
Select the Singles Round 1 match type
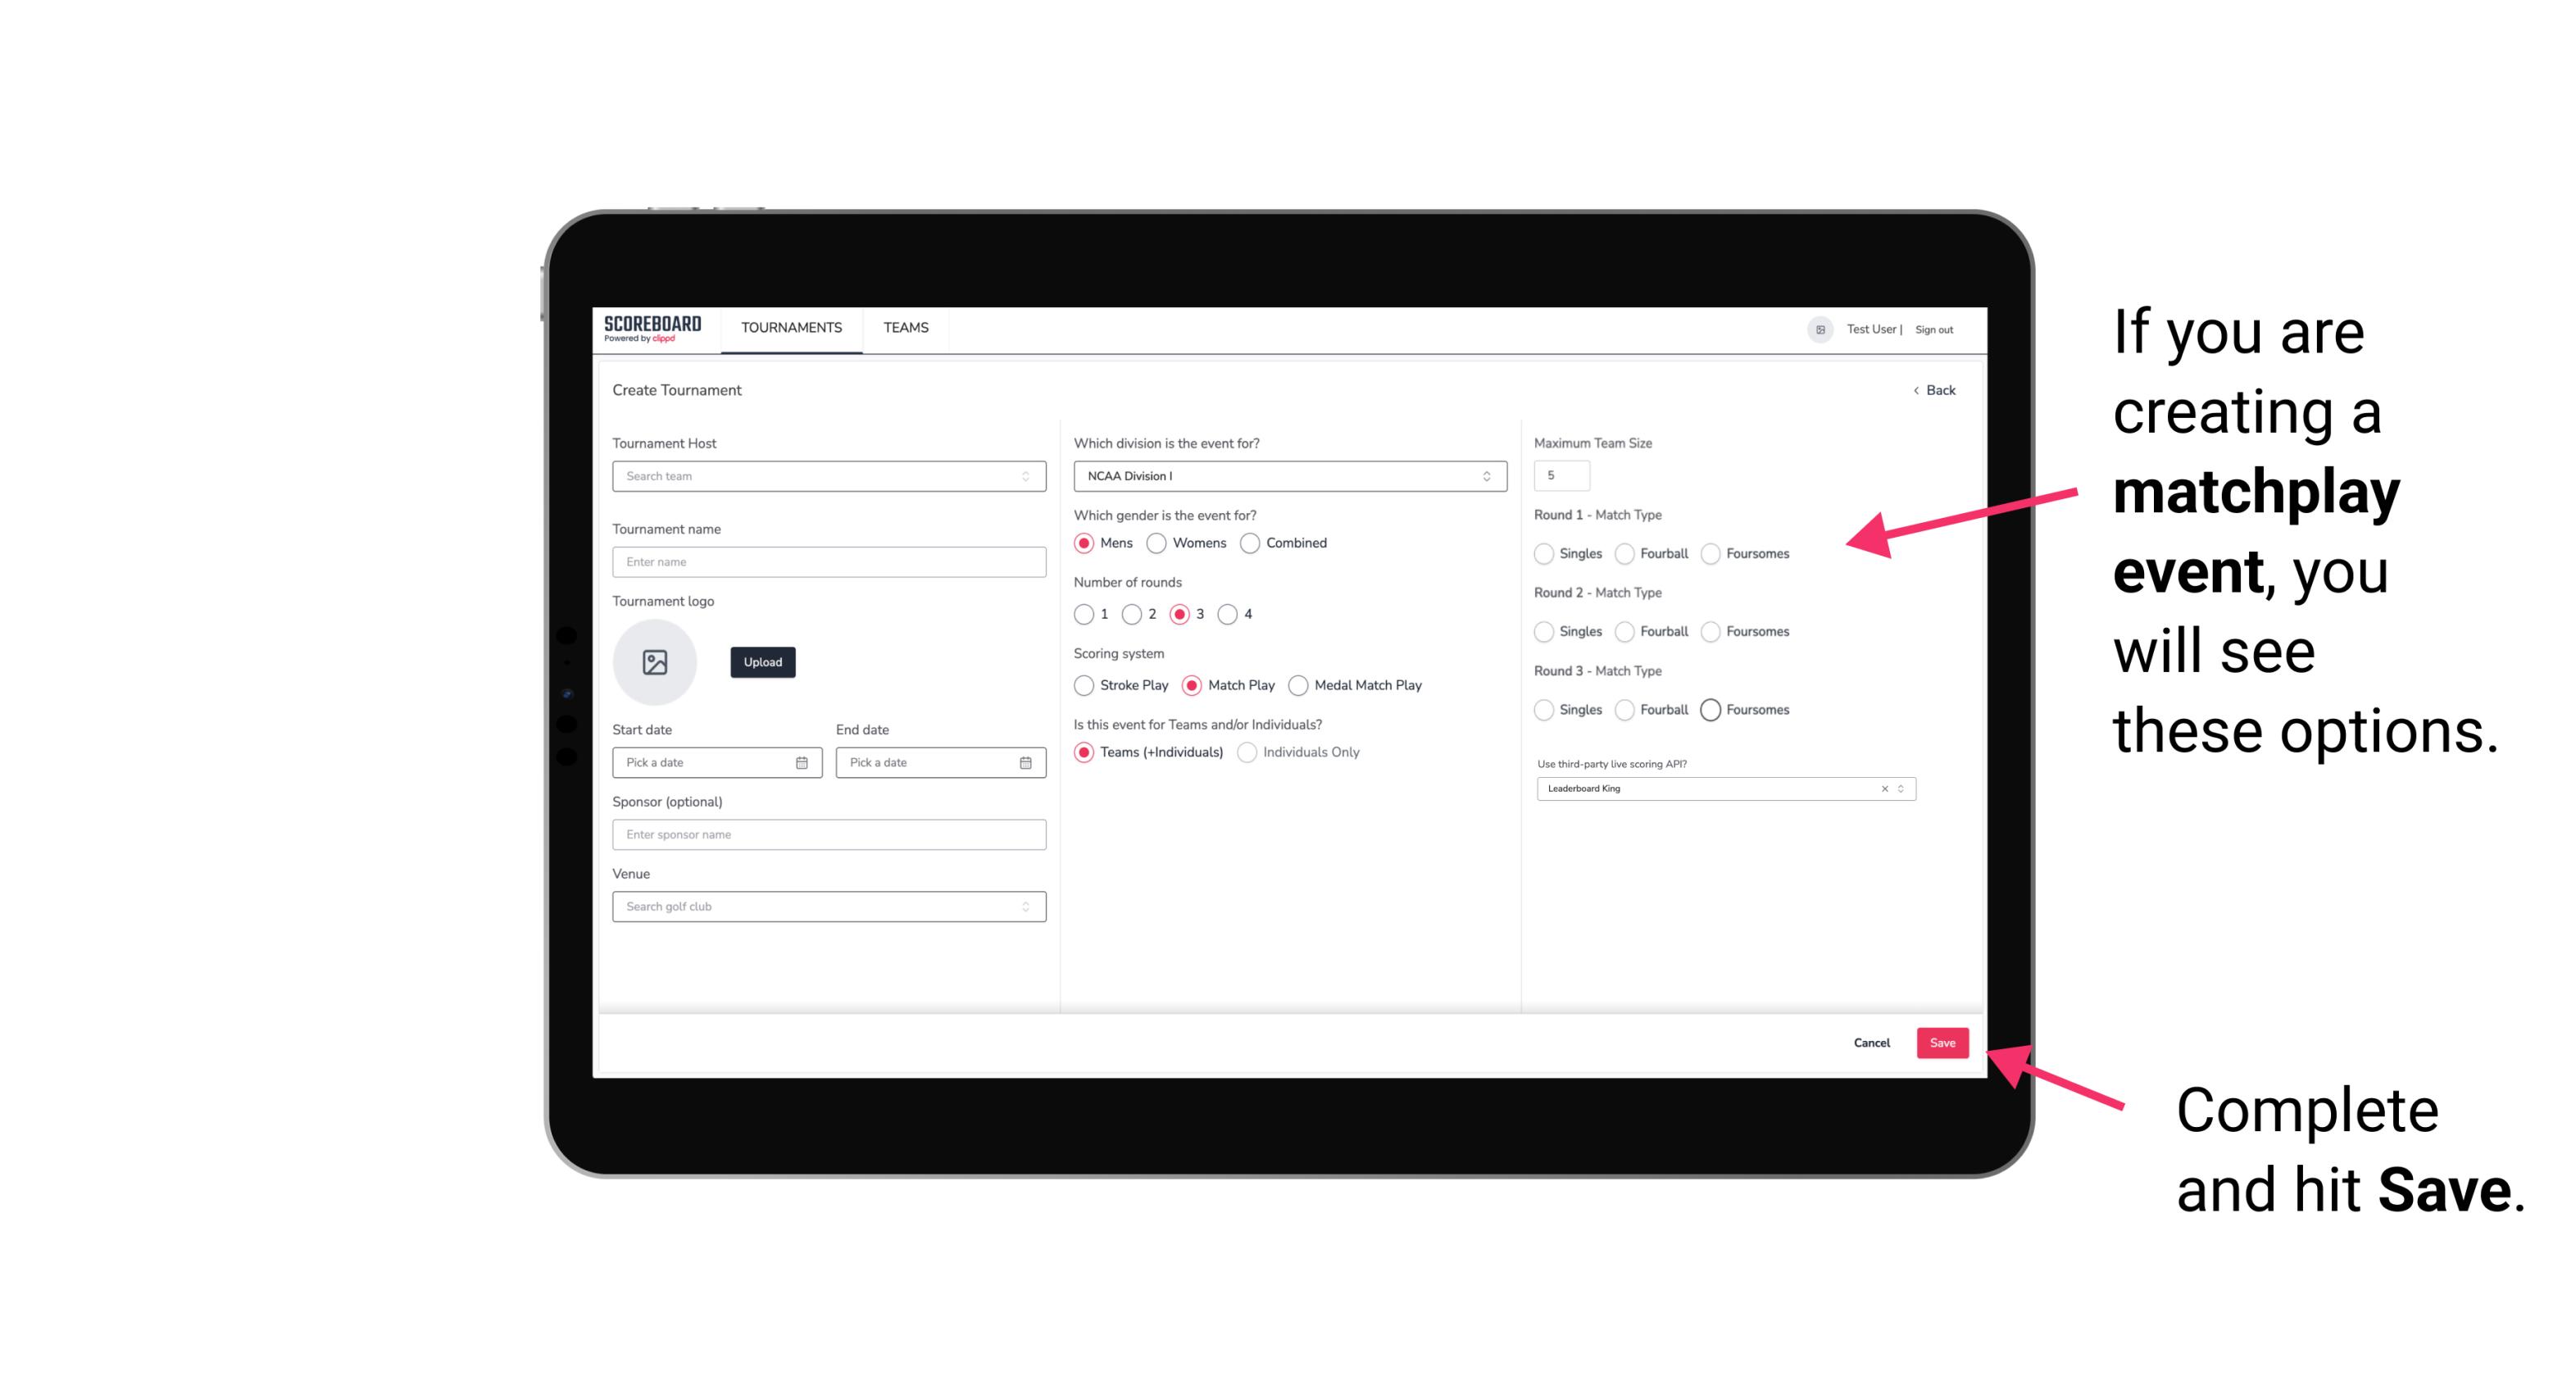(x=1544, y=553)
